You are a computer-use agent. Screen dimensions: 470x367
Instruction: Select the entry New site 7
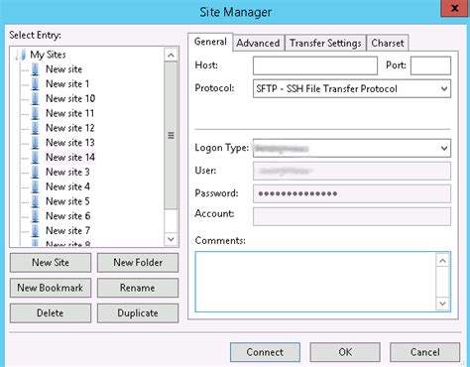click(67, 230)
